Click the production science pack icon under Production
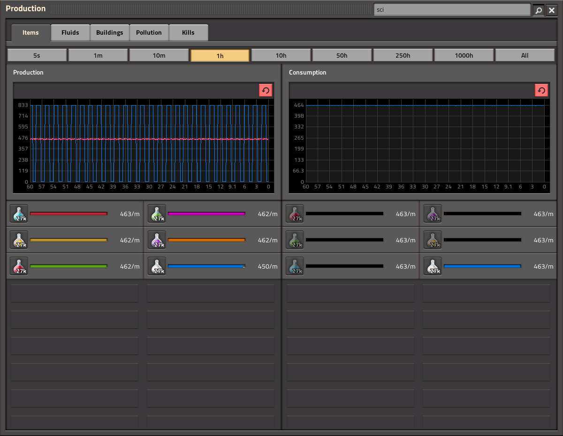563x436 pixels. coord(157,240)
